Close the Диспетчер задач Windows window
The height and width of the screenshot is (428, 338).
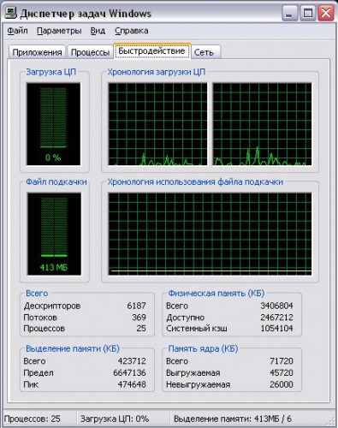point(326,13)
